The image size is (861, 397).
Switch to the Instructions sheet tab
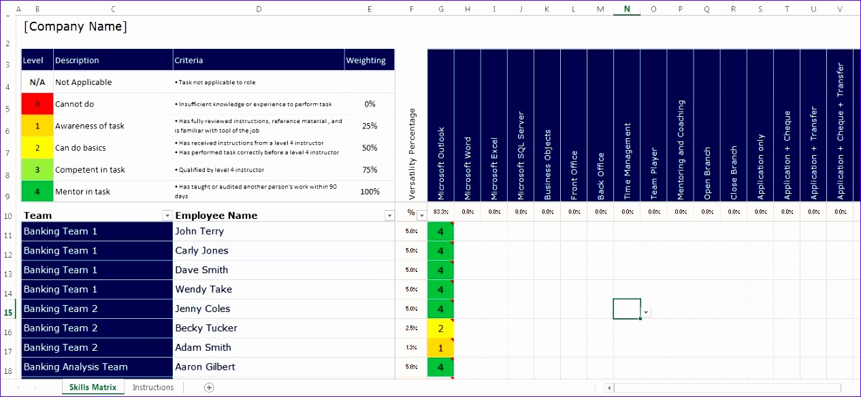(x=152, y=387)
